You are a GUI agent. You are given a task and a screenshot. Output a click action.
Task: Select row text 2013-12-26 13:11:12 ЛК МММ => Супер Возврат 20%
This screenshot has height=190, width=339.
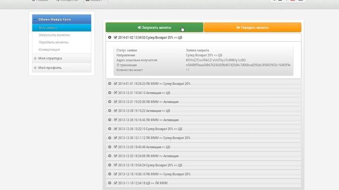pyautogui.click(x=154, y=138)
